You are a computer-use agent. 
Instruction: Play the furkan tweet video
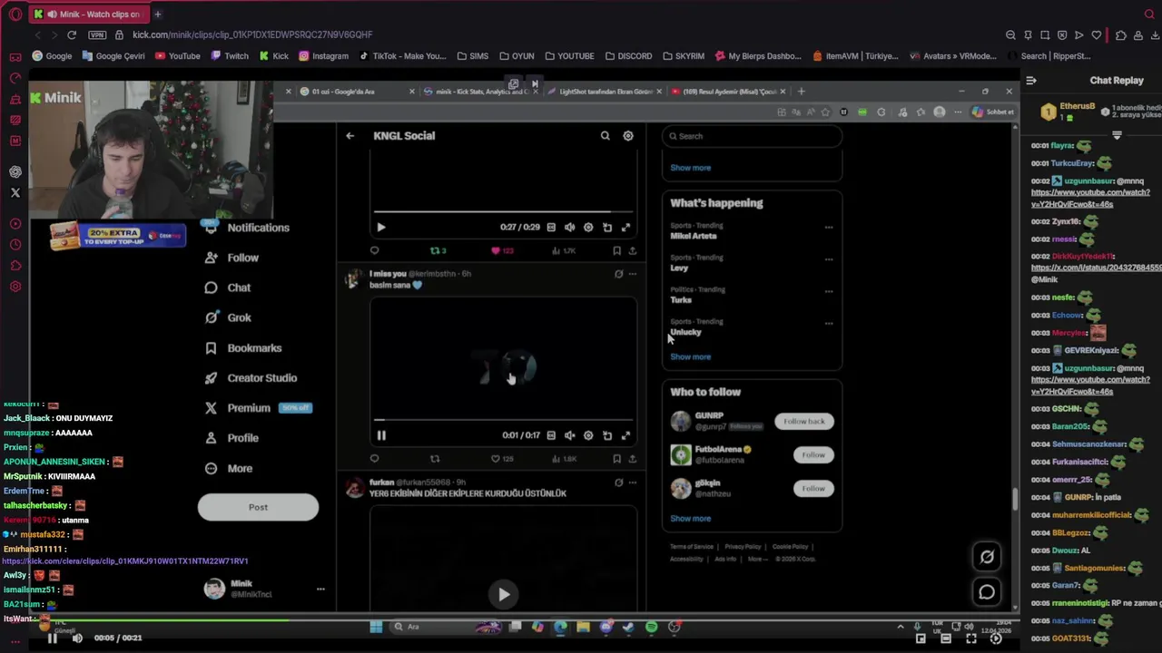[504, 594]
